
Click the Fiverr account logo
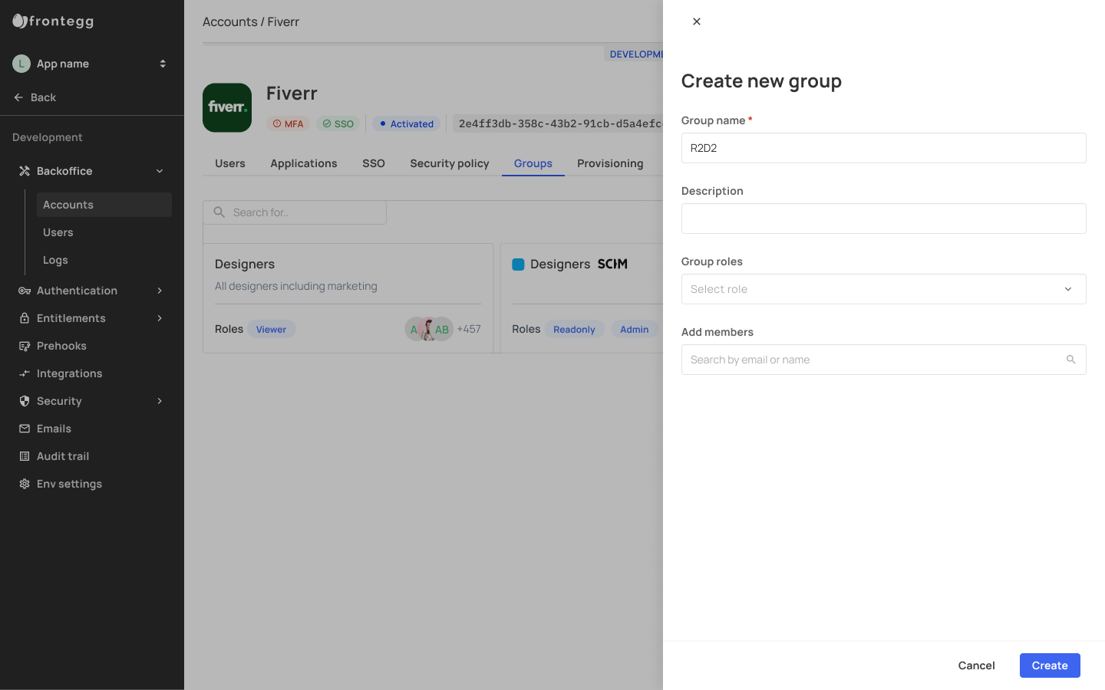tap(227, 107)
